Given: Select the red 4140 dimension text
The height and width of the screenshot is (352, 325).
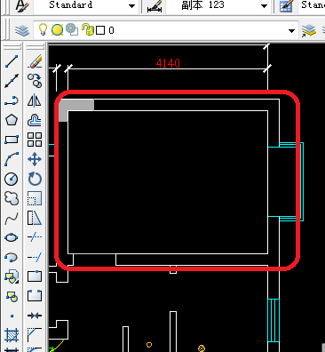Looking at the screenshot, I should pos(168,63).
